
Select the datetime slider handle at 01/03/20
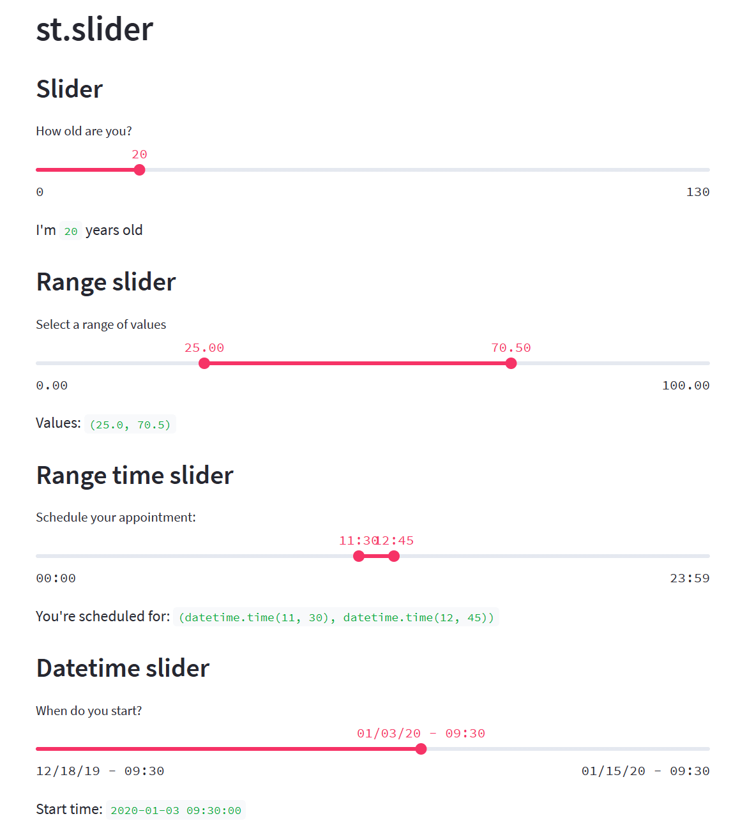(421, 749)
